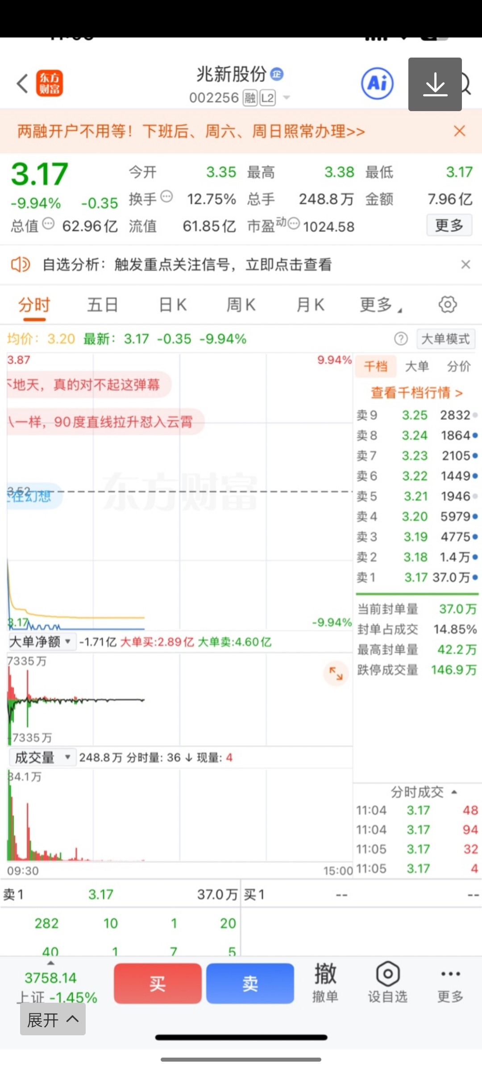The image size is (482, 1071).
Task: Select the 千档 order book tab
Action: [376, 367]
